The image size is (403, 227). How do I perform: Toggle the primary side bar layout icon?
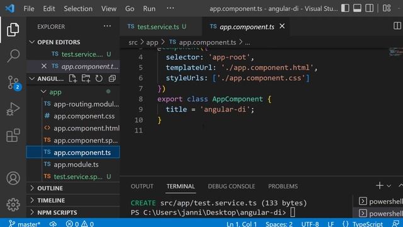[345, 8]
